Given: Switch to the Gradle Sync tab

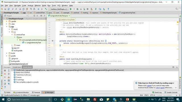Looking at the screenshot, I should click(17, 67).
